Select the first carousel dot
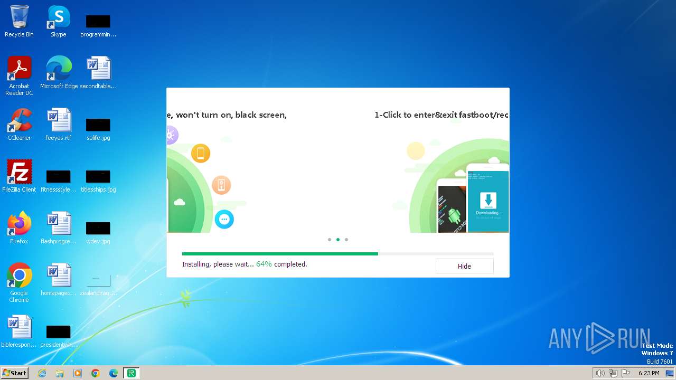Screen dimensions: 676x380 pos(330,240)
